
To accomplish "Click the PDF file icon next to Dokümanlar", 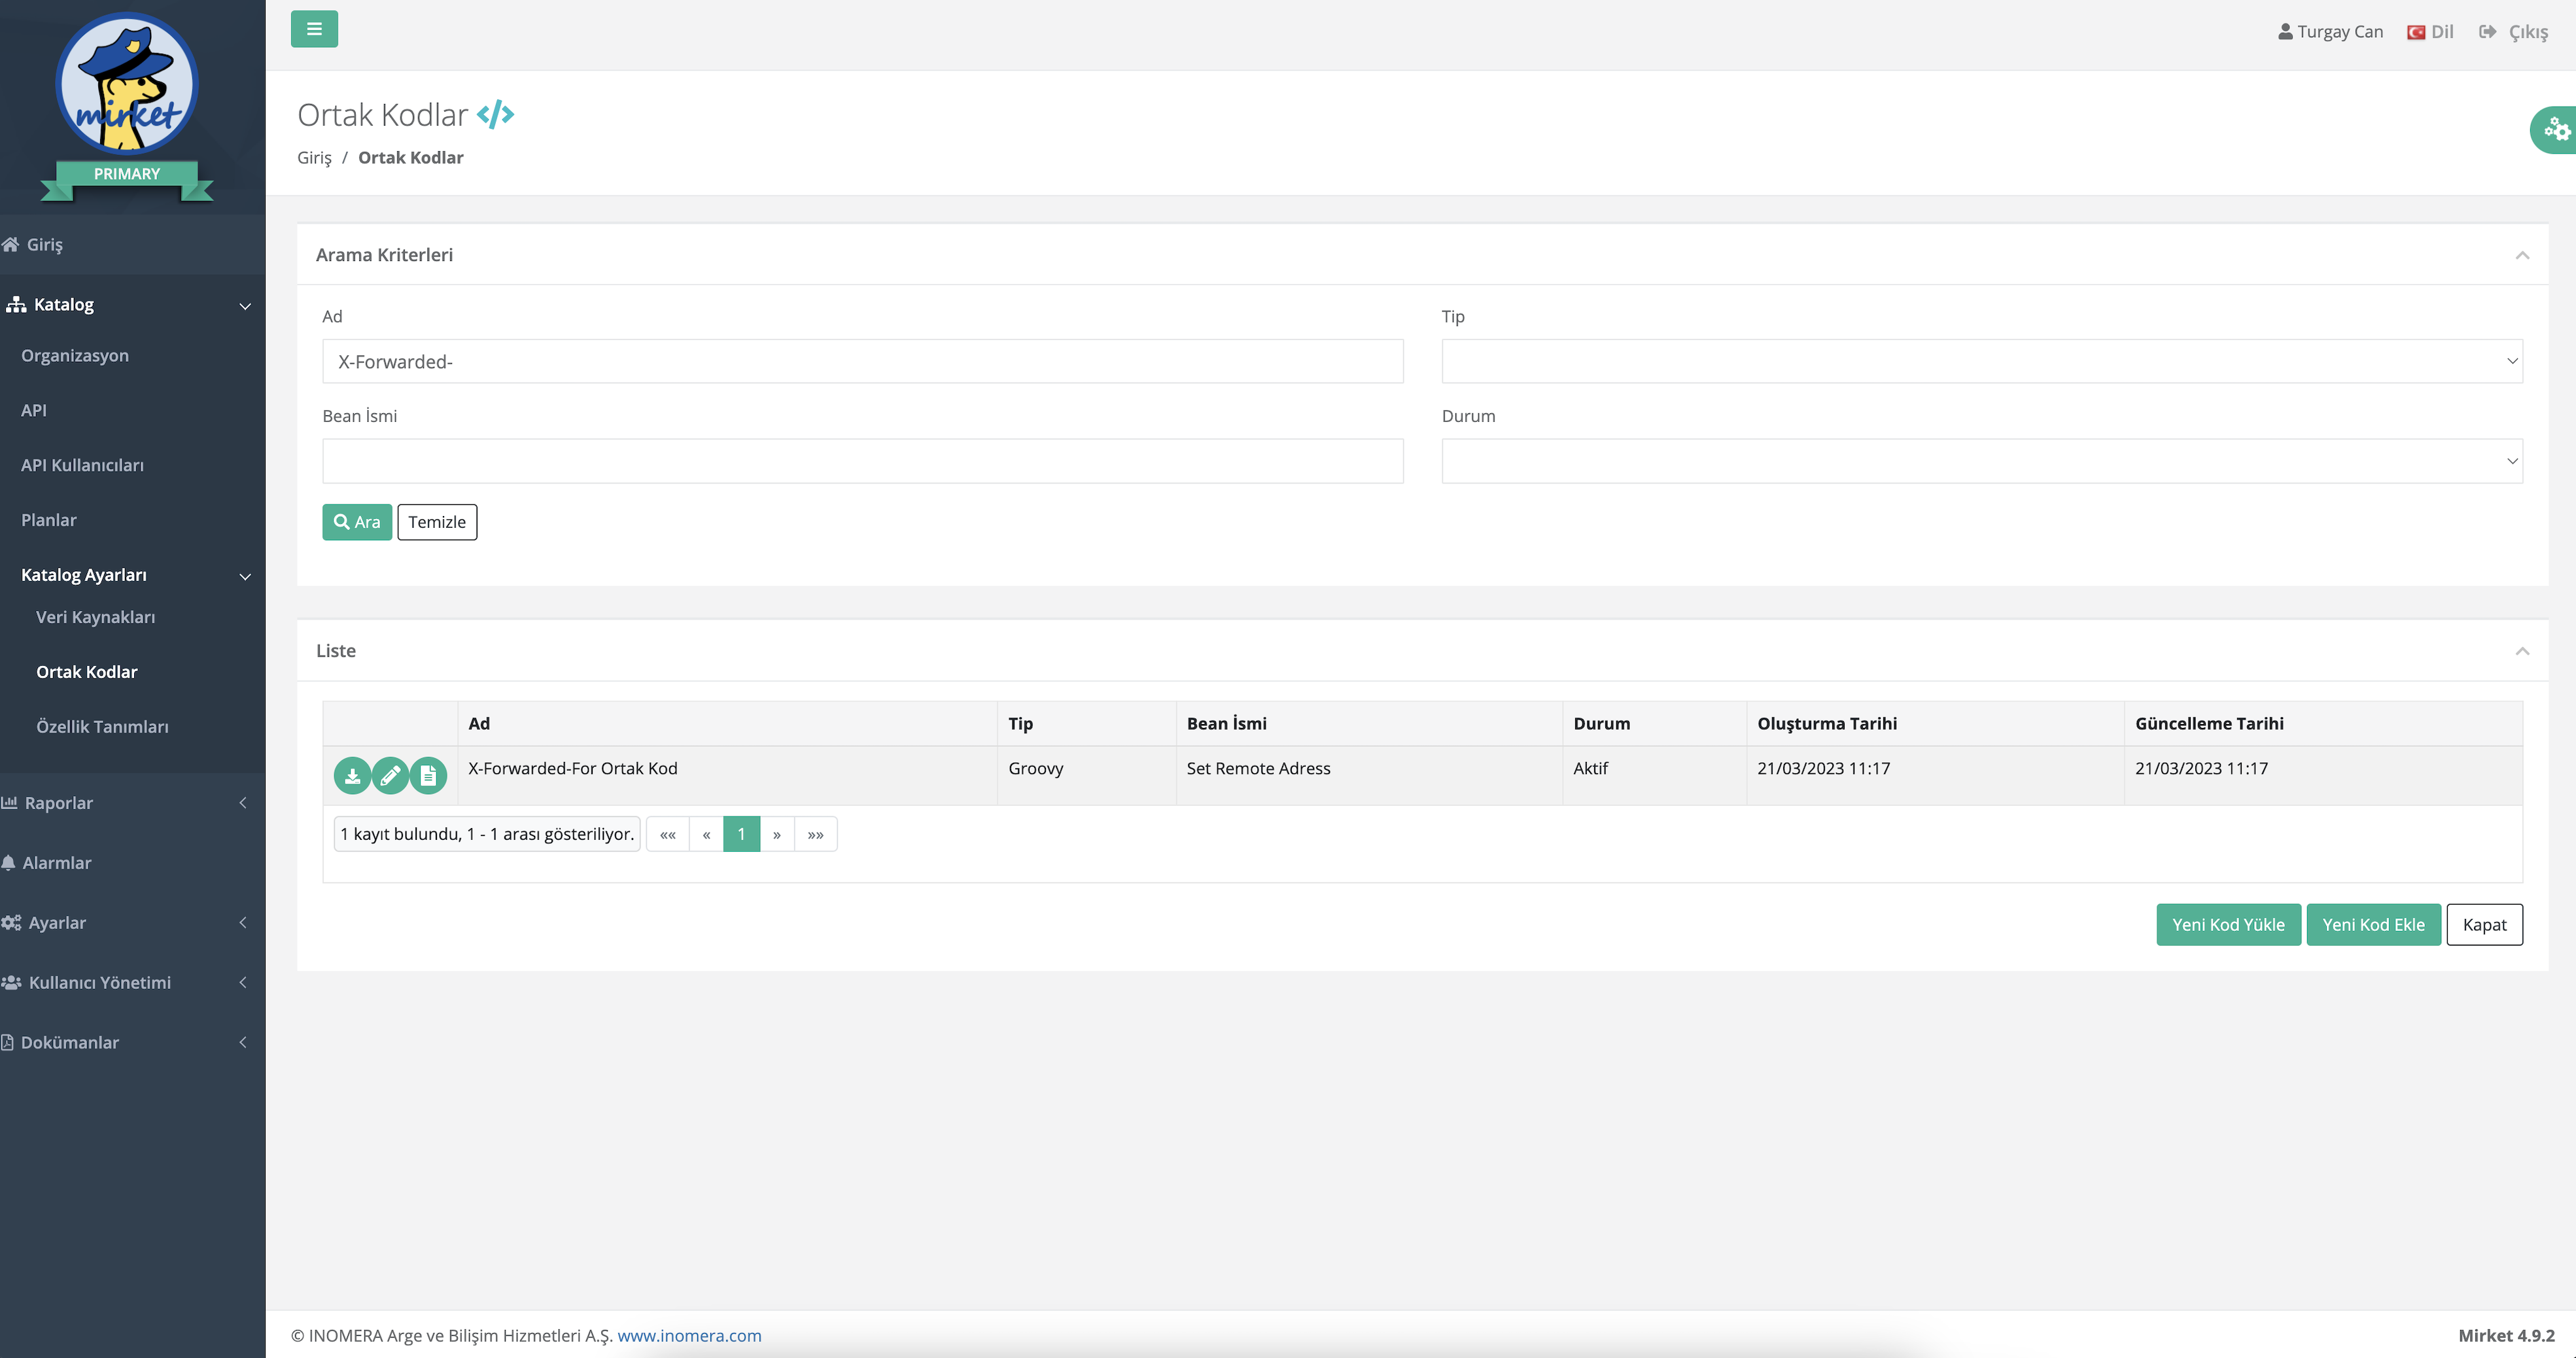I will click(7, 1042).
